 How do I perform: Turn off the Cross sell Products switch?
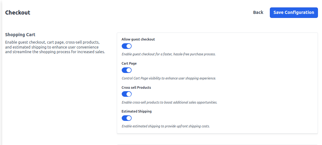pyautogui.click(x=127, y=94)
